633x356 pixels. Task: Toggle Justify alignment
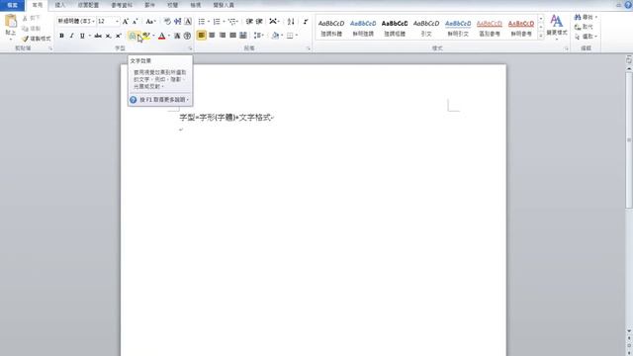232,36
